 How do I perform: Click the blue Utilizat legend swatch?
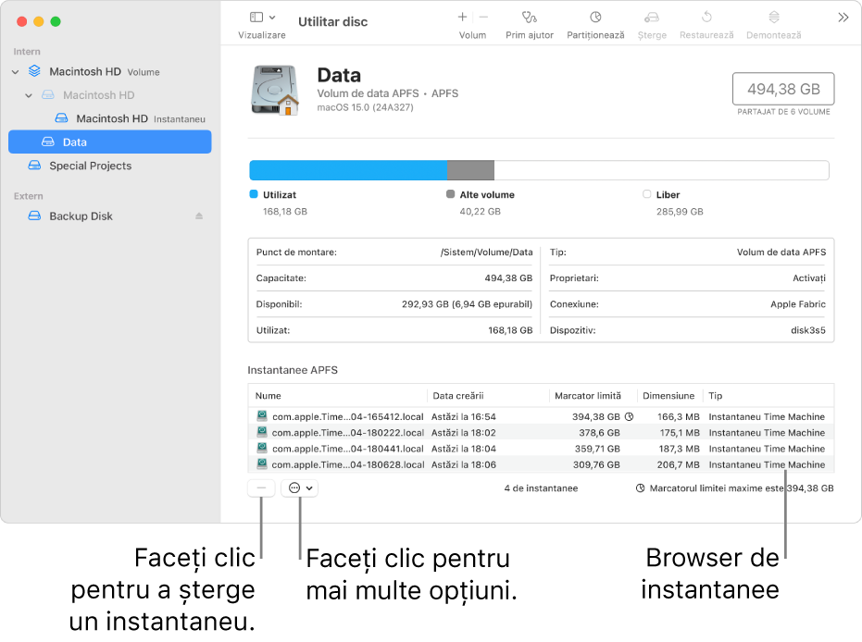pyautogui.click(x=254, y=194)
